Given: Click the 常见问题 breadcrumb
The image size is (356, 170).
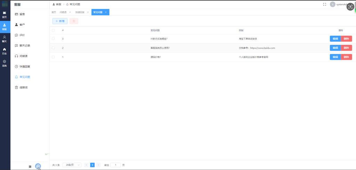Looking at the screenshot, I should point(73,4).
